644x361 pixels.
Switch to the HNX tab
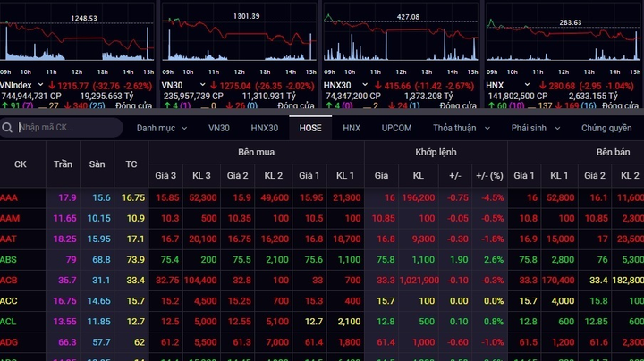[352, 128]
